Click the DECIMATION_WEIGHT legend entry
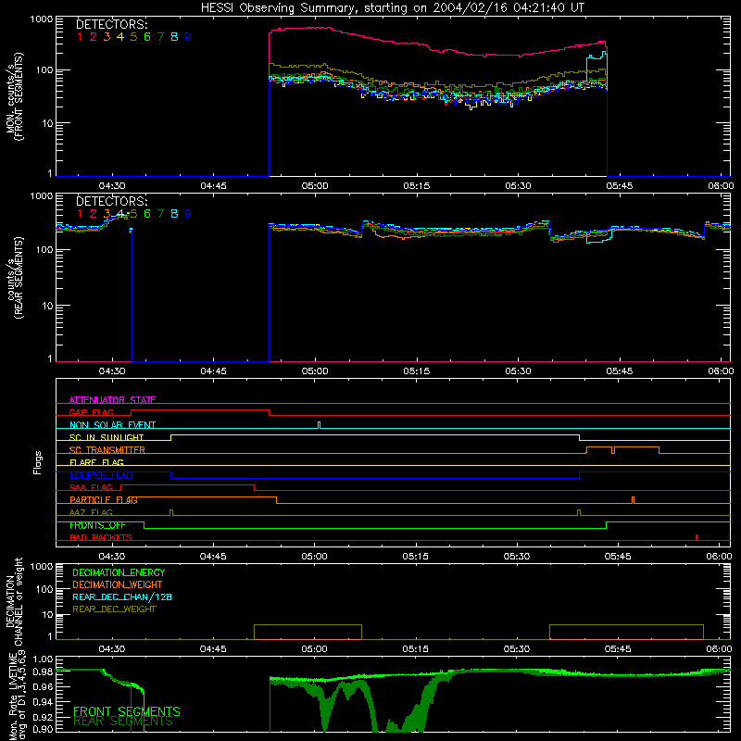The image size is (741, 741). coord(118,584)
